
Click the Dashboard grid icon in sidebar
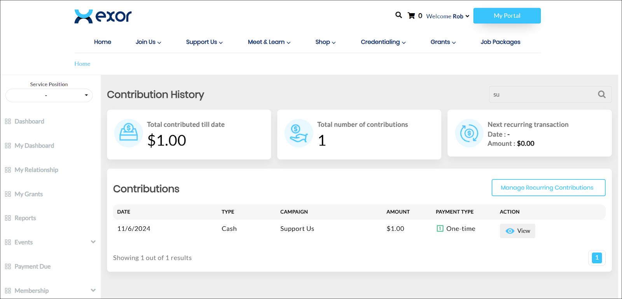pyautogui.click(x=8, y=121)
